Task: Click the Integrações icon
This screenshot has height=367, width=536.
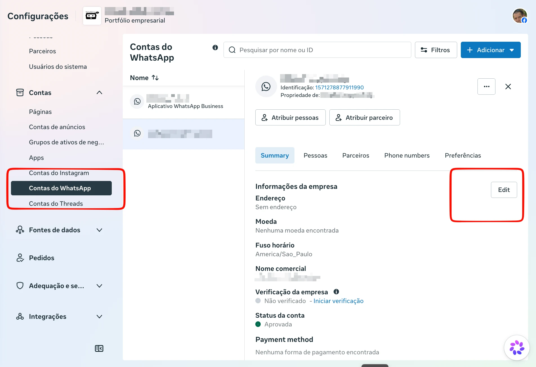Action: (20, 316)
